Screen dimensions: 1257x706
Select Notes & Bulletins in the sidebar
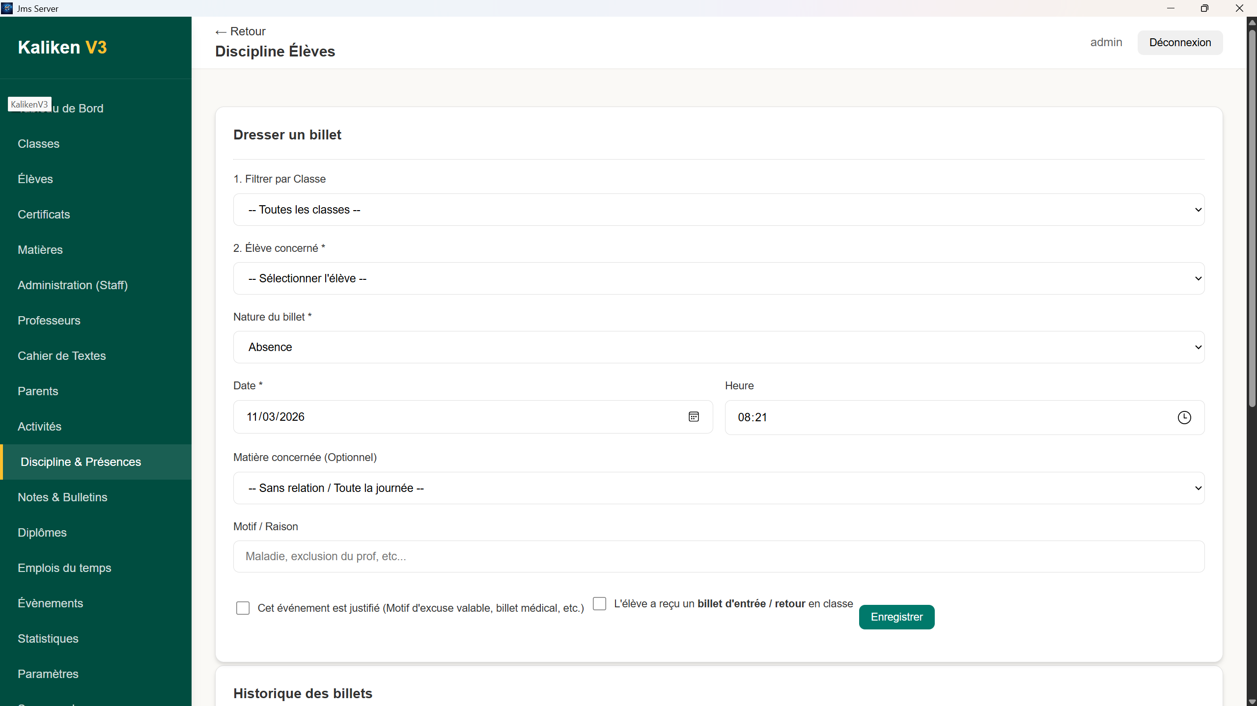tap(62, 497)
